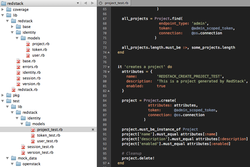
Task: Click 'Project.create(' on line 84
Action: tap(160, 101)
